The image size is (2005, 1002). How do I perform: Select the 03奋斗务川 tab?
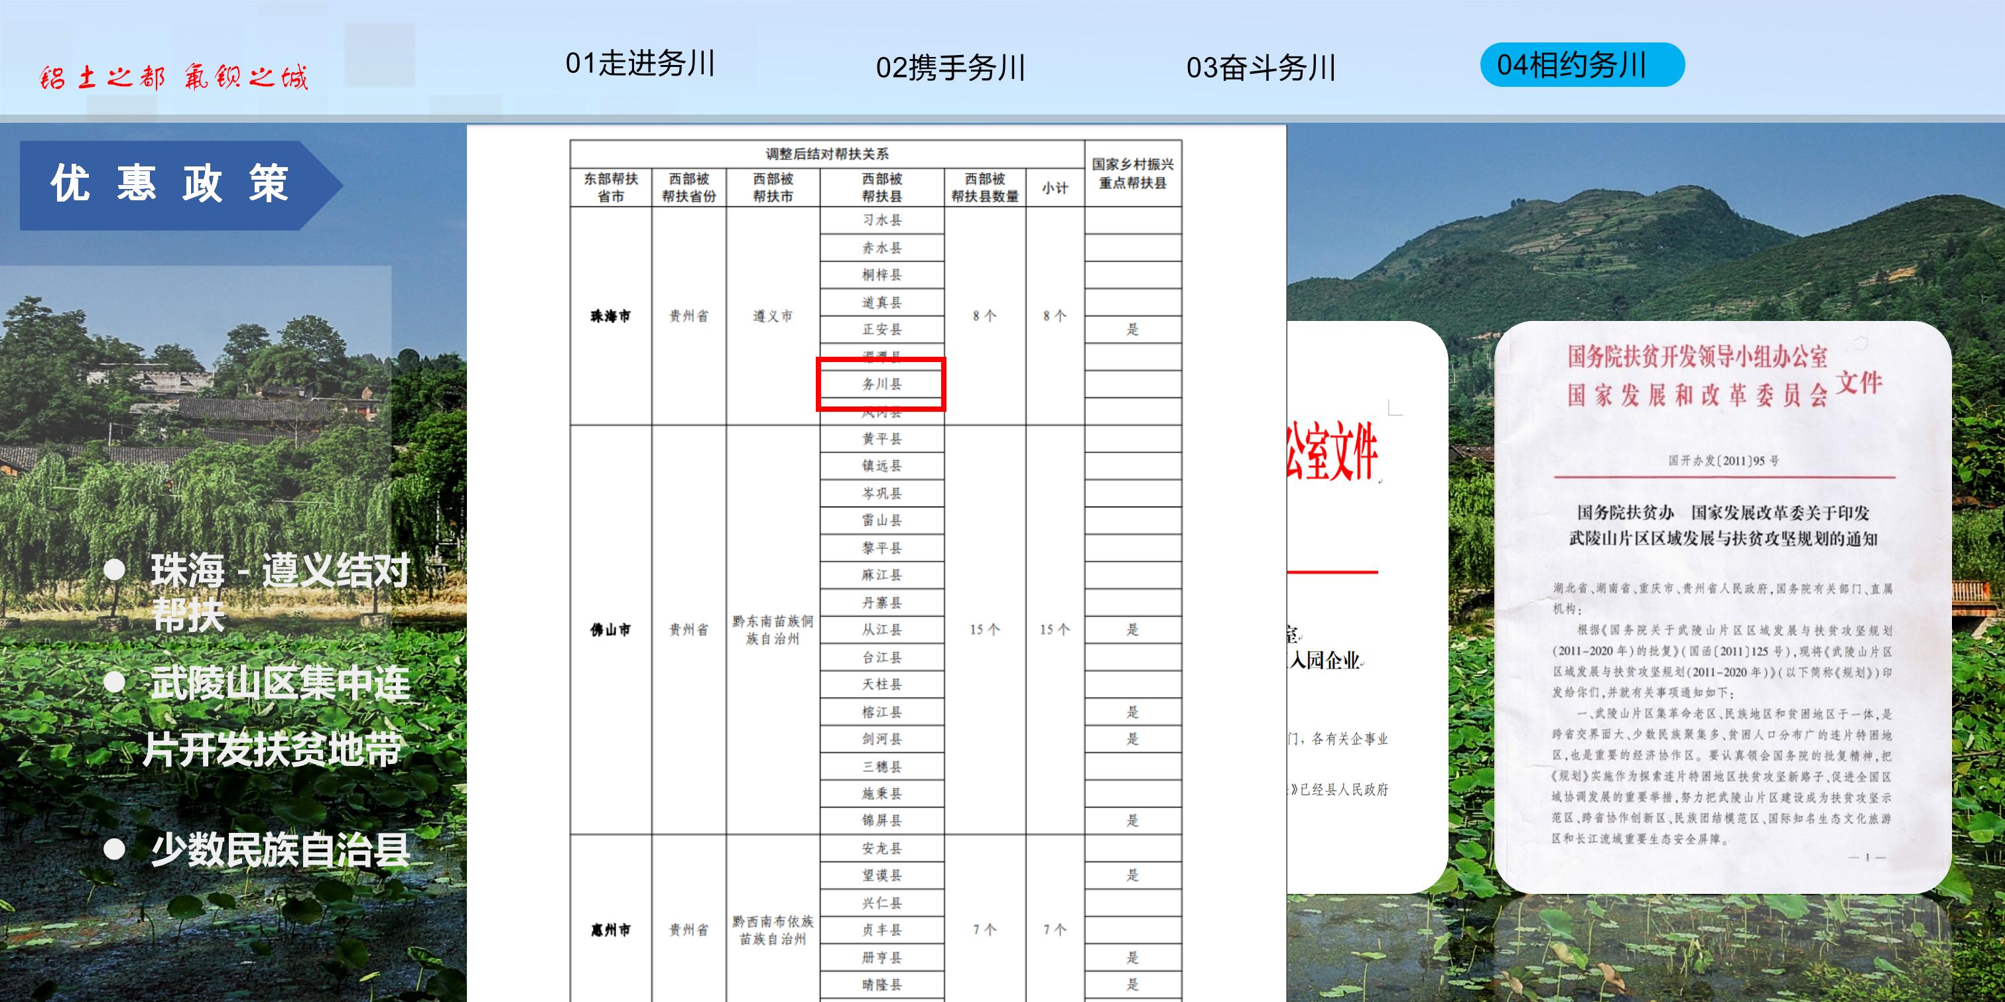pos(1261,68)
